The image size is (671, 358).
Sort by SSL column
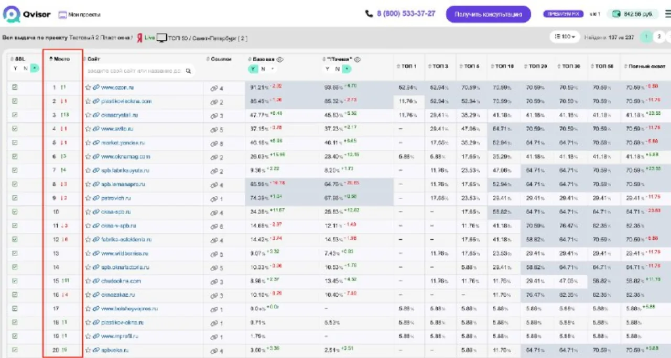pos(18,59)
